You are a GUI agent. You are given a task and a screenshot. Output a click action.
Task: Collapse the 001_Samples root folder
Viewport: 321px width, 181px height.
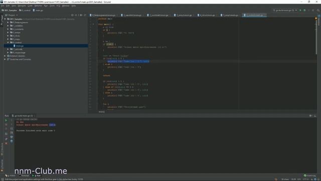[5, 19]
